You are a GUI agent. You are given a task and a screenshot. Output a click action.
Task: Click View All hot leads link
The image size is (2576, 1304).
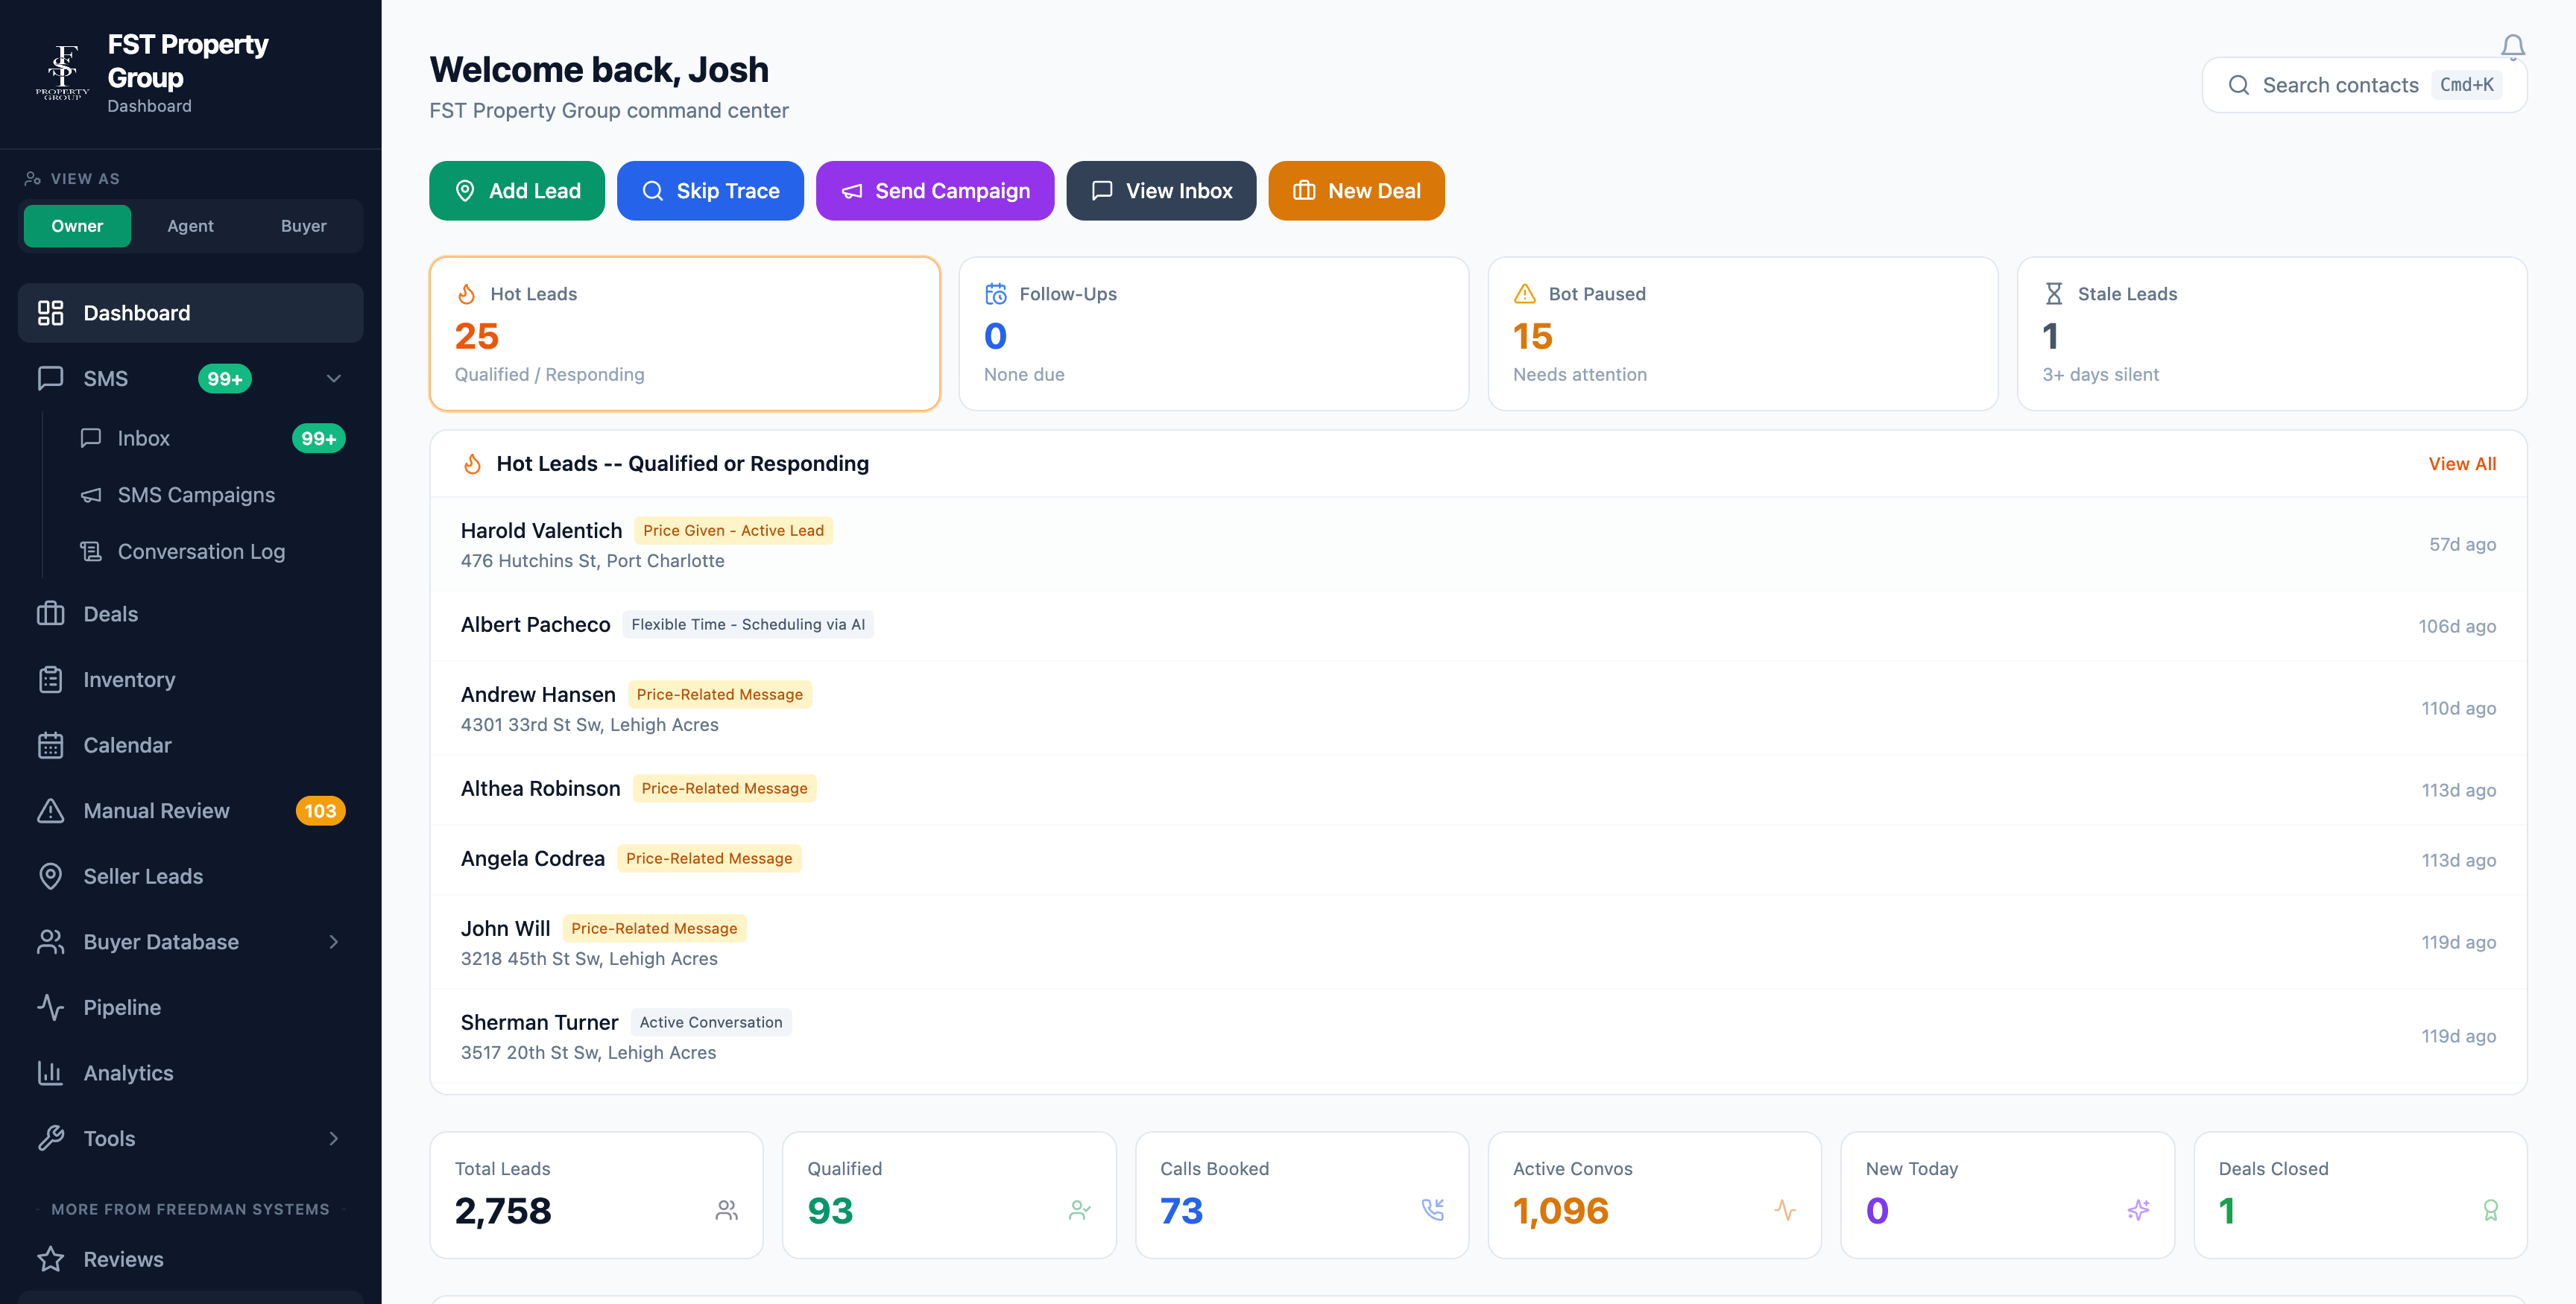click(x=2462, y=464)
